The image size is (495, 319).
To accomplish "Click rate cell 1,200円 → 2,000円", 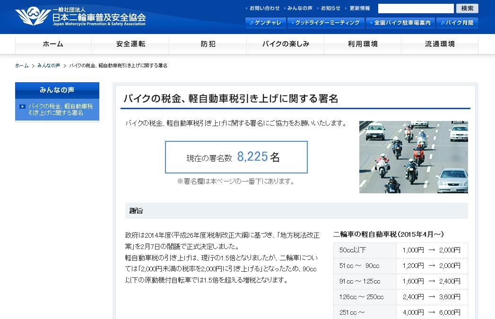I will click(x=432, y=266).
